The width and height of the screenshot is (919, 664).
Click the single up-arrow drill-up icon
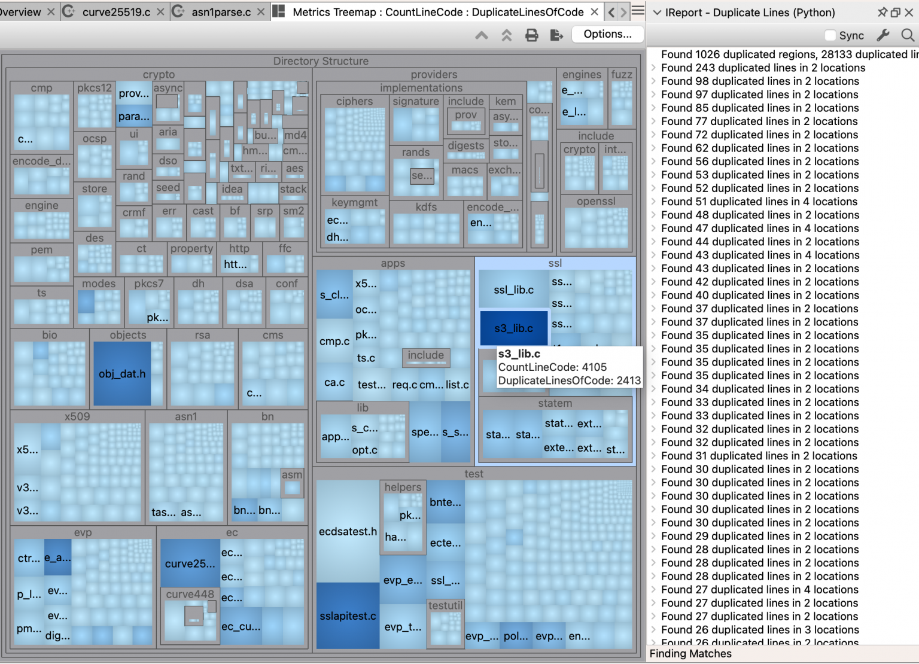(482, 35)
